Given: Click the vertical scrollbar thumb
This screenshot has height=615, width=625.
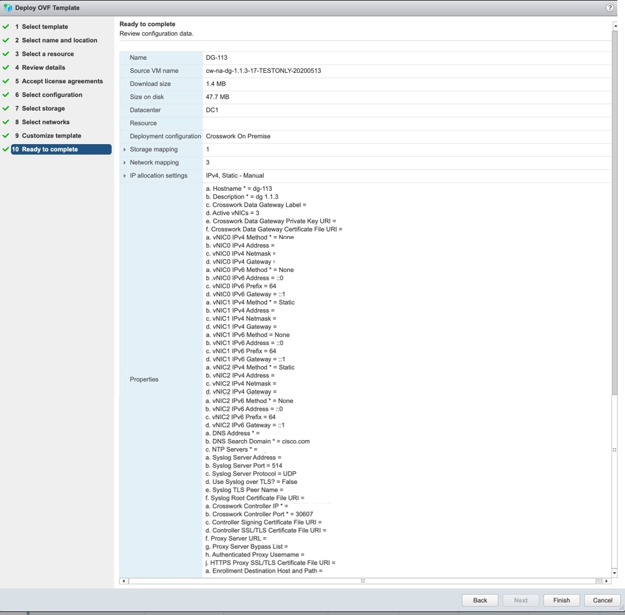Looking at the screenshot, I should (x=615, y=213).
